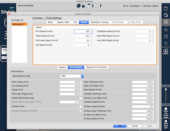Click the Print Speed stepper arrows
This screenshot has height=131, width=170.
92,32
